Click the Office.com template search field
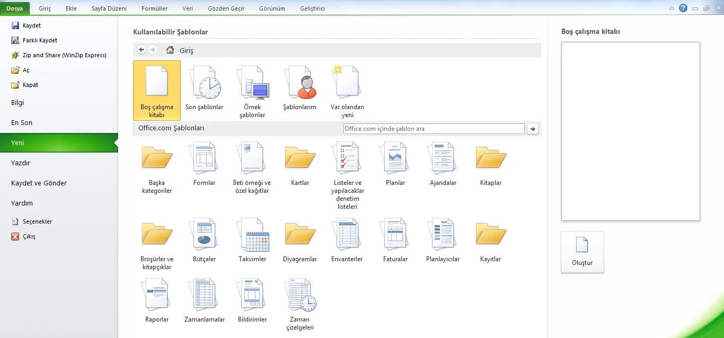The height and width of the screenshot is (338, 724). pyautogui.click(x=434, y=129)
